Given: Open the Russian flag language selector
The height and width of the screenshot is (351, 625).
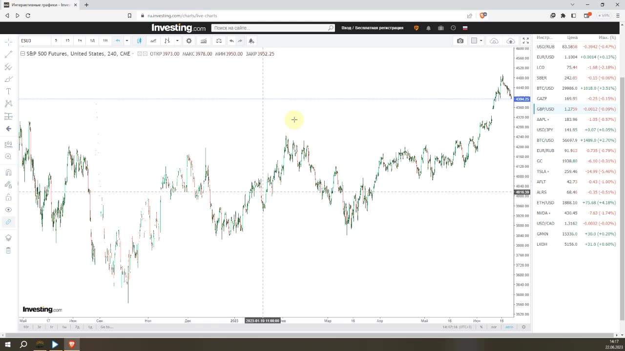Looking at the screenshot, I should 465,28.
